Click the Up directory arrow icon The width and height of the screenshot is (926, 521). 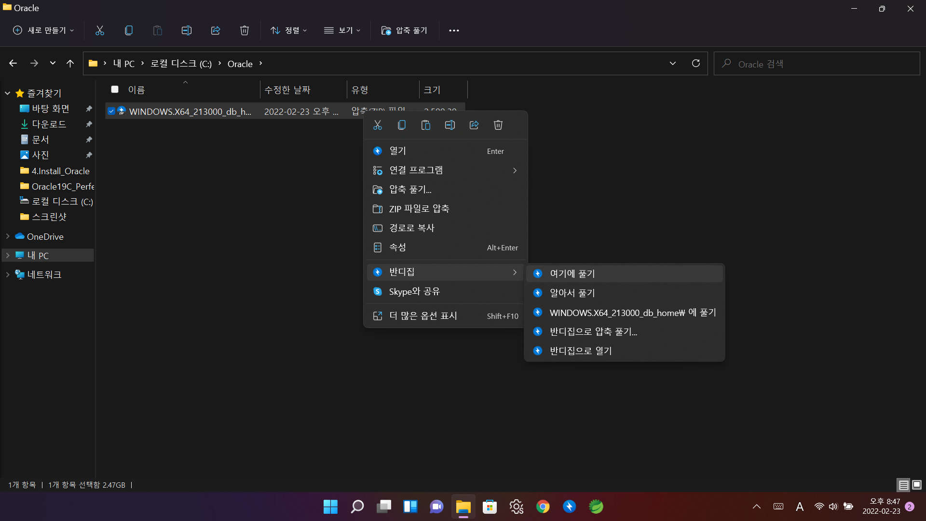[70, 64]
